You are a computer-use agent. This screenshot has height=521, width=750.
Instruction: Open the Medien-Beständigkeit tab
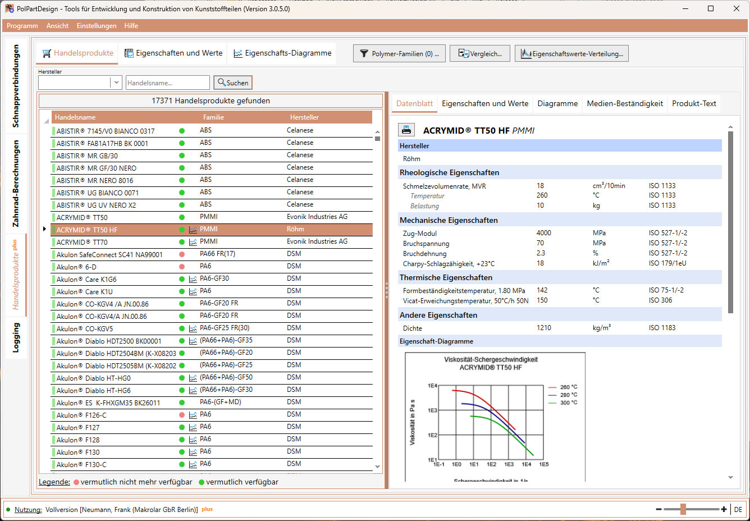(x=625, y=104)
